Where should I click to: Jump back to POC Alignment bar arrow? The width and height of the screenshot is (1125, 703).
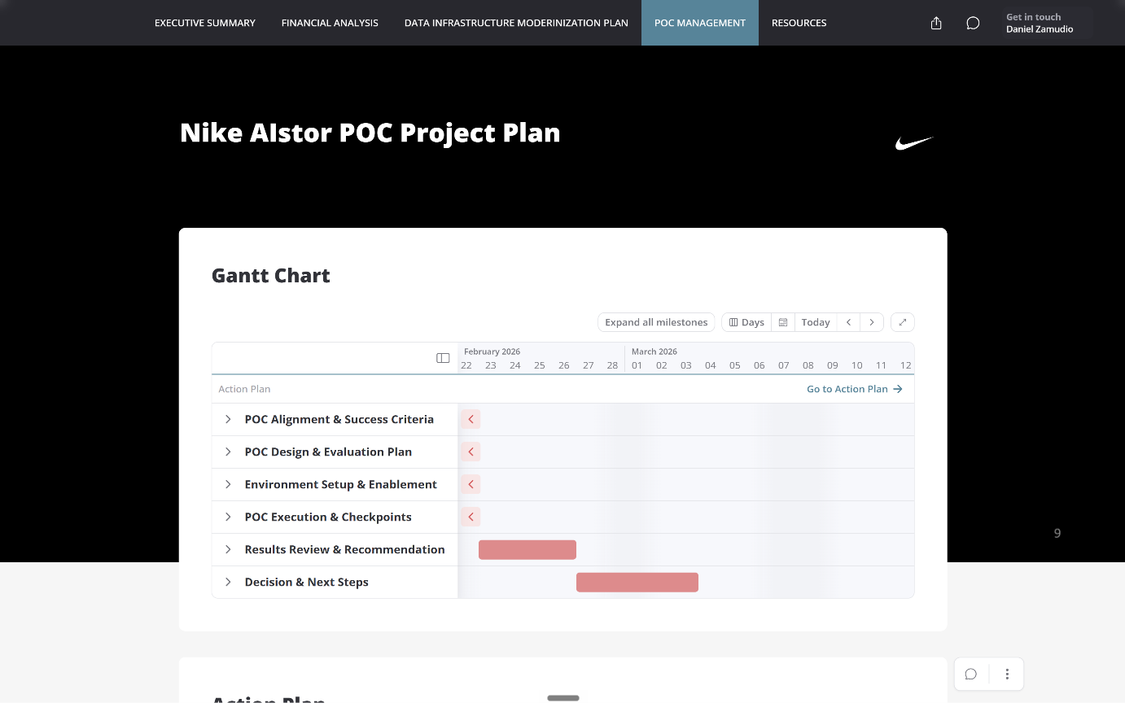click(471, 419)
